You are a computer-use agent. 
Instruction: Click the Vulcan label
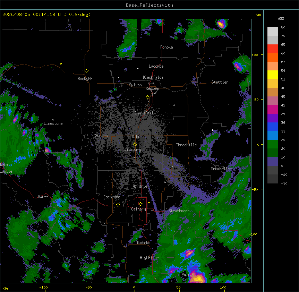pos(188,275)
